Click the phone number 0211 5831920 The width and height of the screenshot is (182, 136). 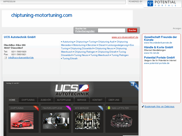[x=19, y=52]
